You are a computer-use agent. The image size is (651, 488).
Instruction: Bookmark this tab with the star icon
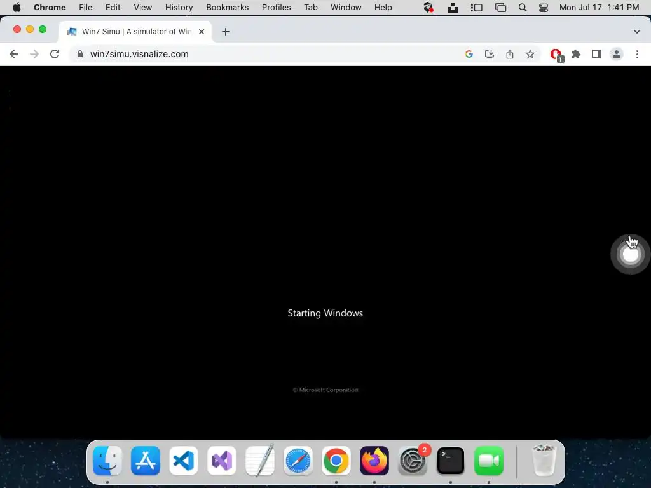(x=530, y=54)
